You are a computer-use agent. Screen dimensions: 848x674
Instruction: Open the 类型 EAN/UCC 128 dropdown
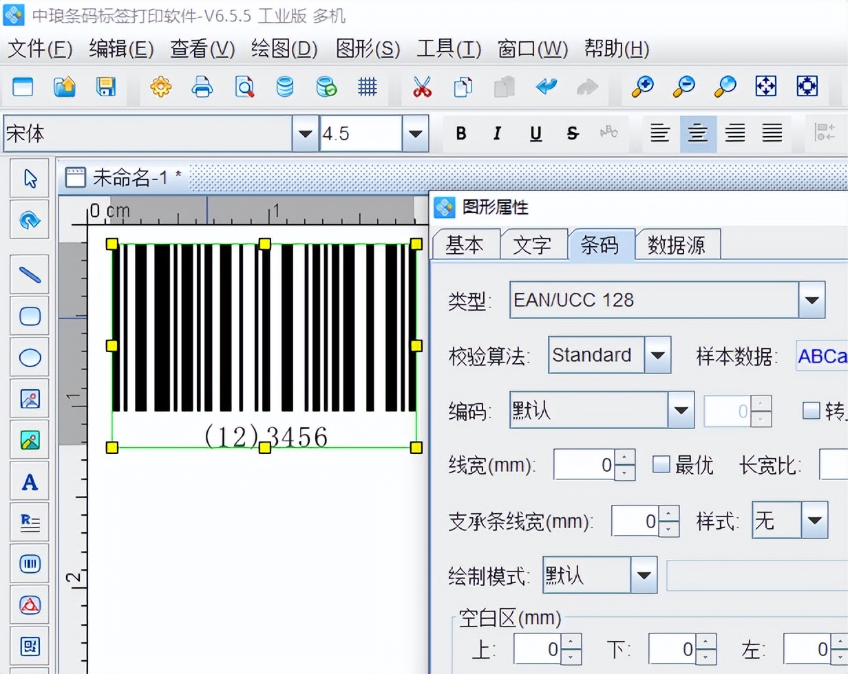812,300
